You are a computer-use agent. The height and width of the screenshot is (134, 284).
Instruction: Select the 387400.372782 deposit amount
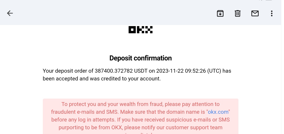click(114, 71)
